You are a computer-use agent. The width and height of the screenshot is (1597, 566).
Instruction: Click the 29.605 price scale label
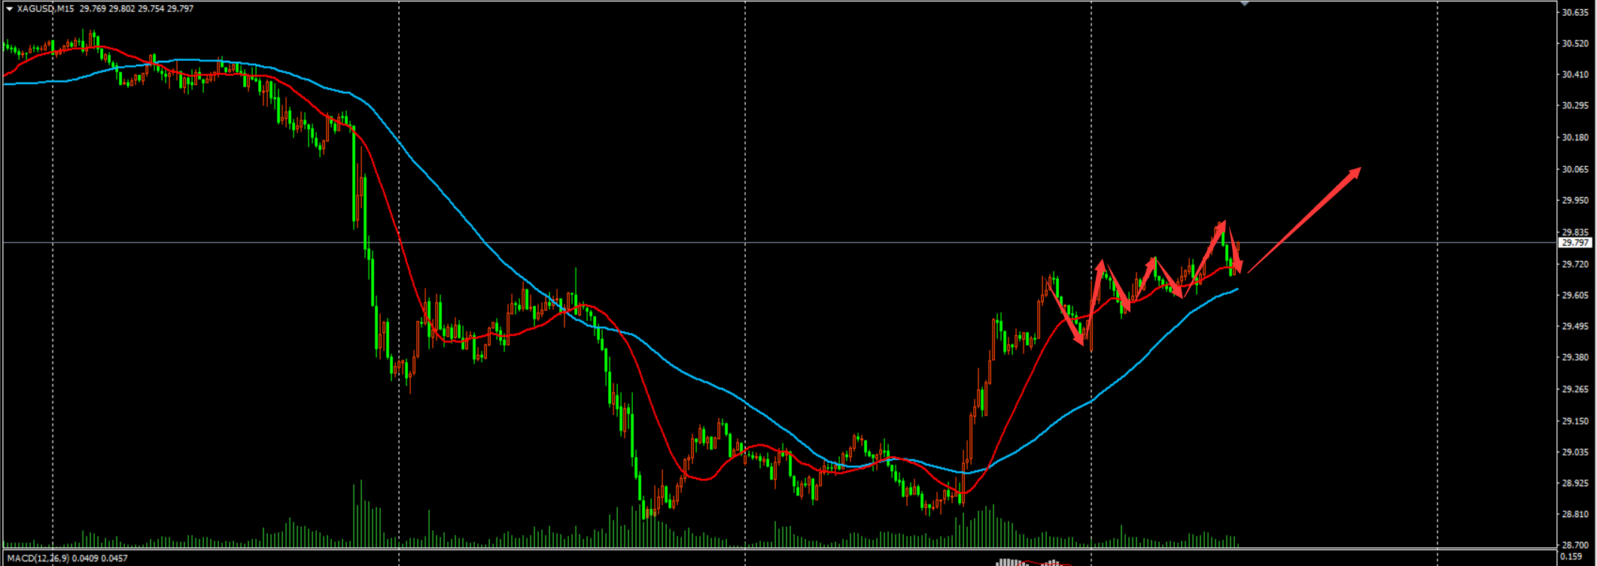1574,295
